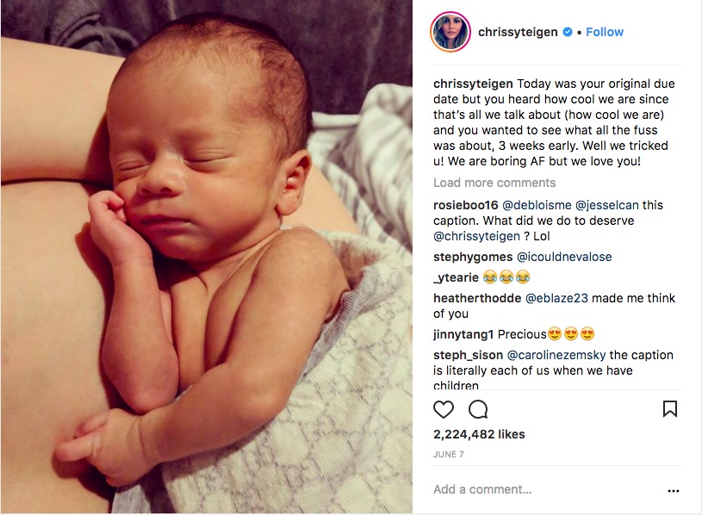The width and height of the screenshot is (702, 516).
Task: Click the 2,224,482 likes count
Action: pyautogui.click(x=479, y=434)
